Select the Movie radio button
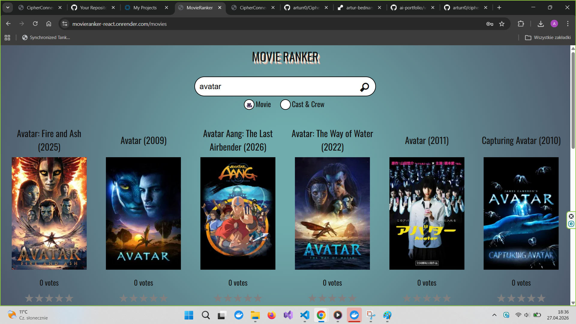Viewport: 576px width, 324px height. point(249,105)
